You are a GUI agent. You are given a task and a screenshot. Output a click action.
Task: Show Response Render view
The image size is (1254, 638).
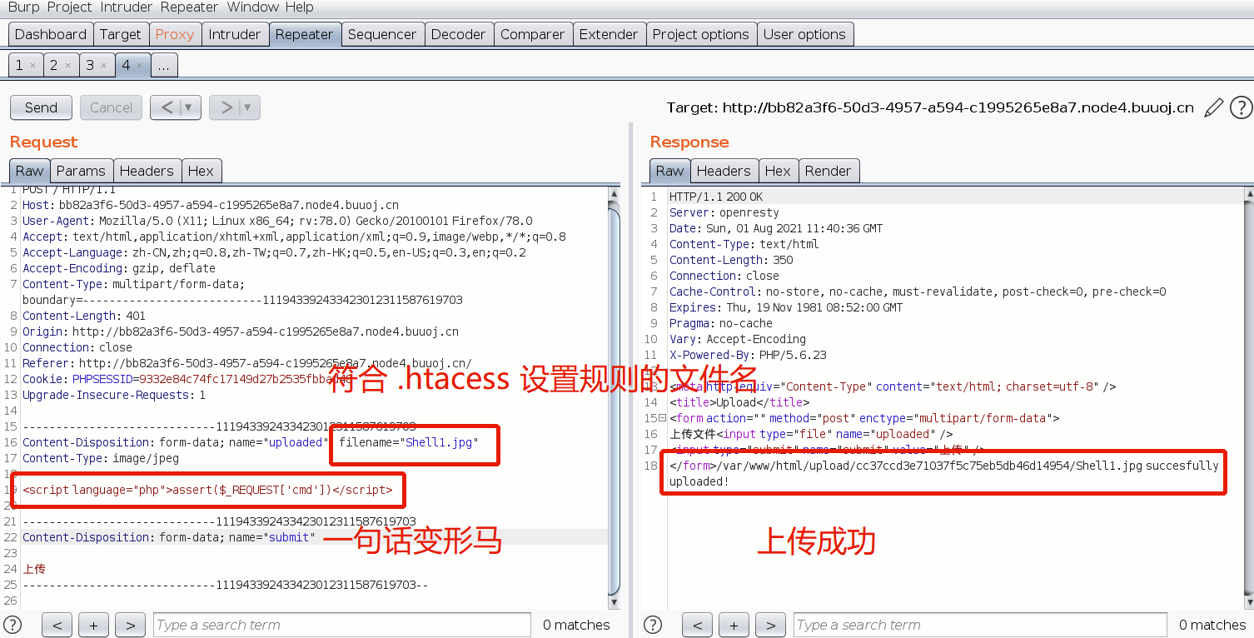coord(829,171)
